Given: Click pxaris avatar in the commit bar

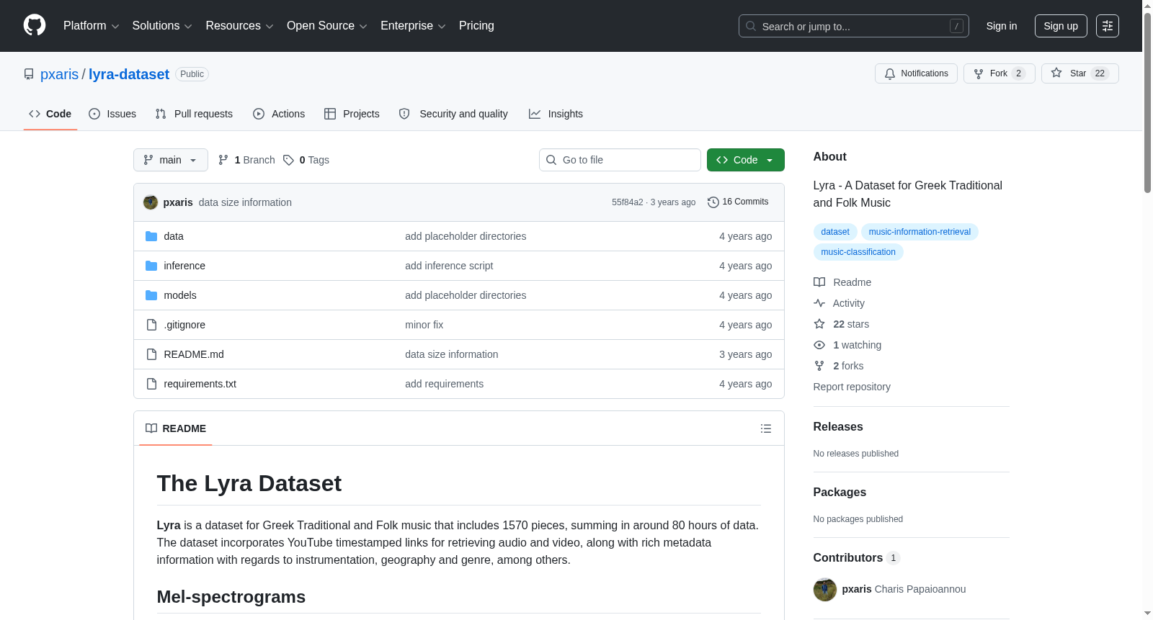Looking at the screenshot, I should 151,202.
